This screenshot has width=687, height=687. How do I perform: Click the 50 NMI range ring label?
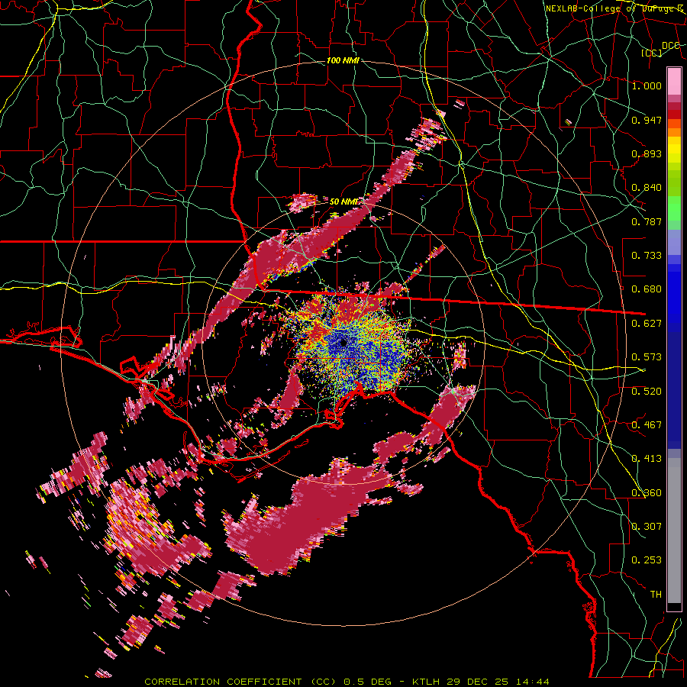[343, 202]
